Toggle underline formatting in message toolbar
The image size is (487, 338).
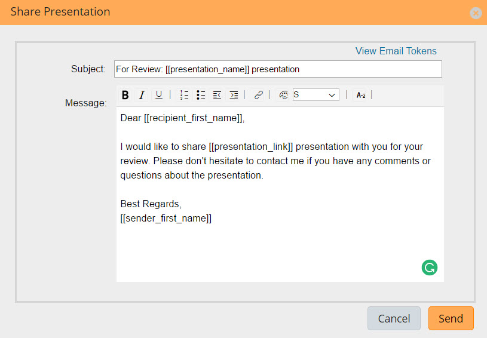159,95
